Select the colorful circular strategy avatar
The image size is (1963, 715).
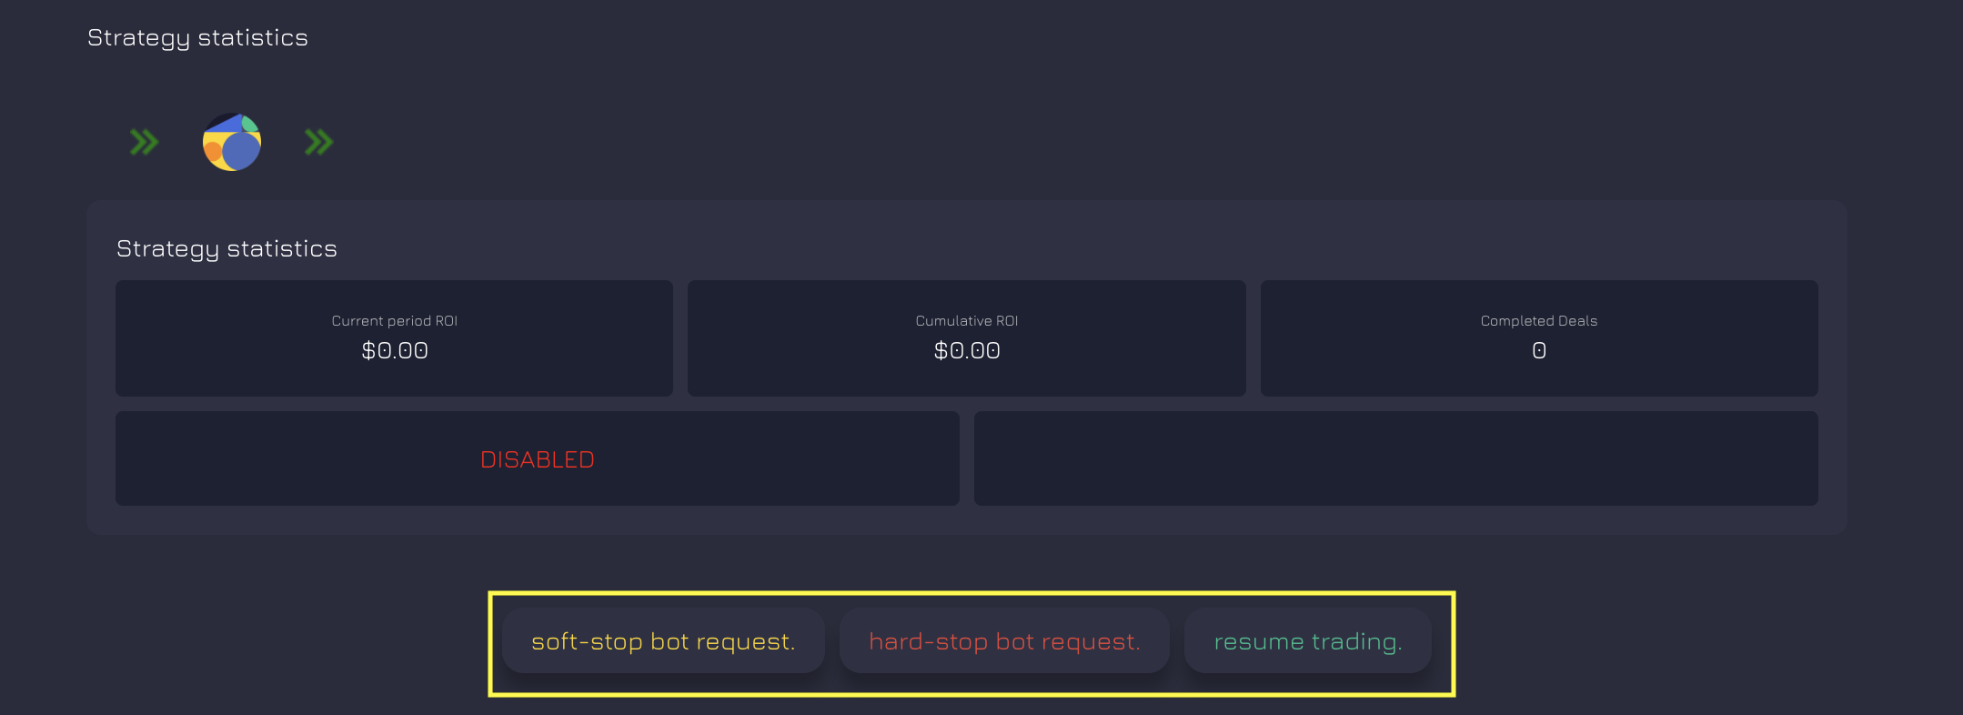pos(232,142)
